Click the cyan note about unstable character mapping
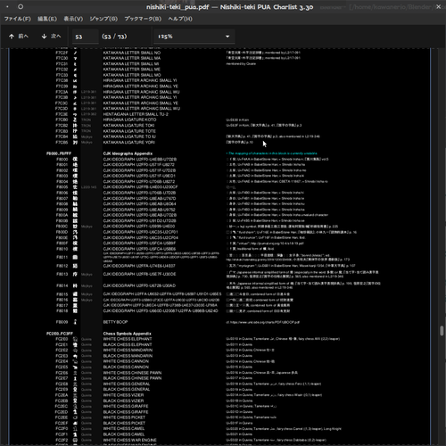The height and width of the screenshot is (446, 446). coord(272,153)
